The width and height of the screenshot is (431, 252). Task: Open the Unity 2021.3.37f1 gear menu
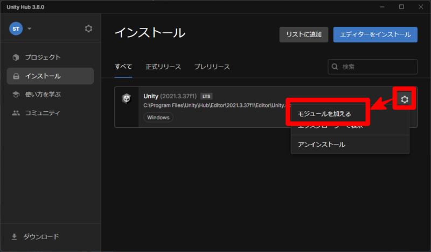404,99
